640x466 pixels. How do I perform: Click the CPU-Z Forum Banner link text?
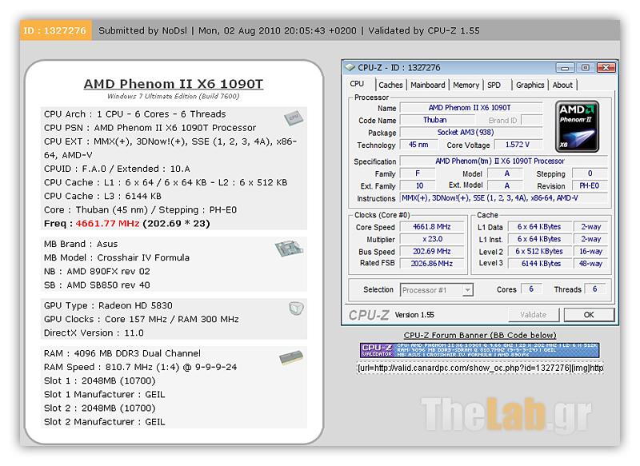click(x=480, y=335)
